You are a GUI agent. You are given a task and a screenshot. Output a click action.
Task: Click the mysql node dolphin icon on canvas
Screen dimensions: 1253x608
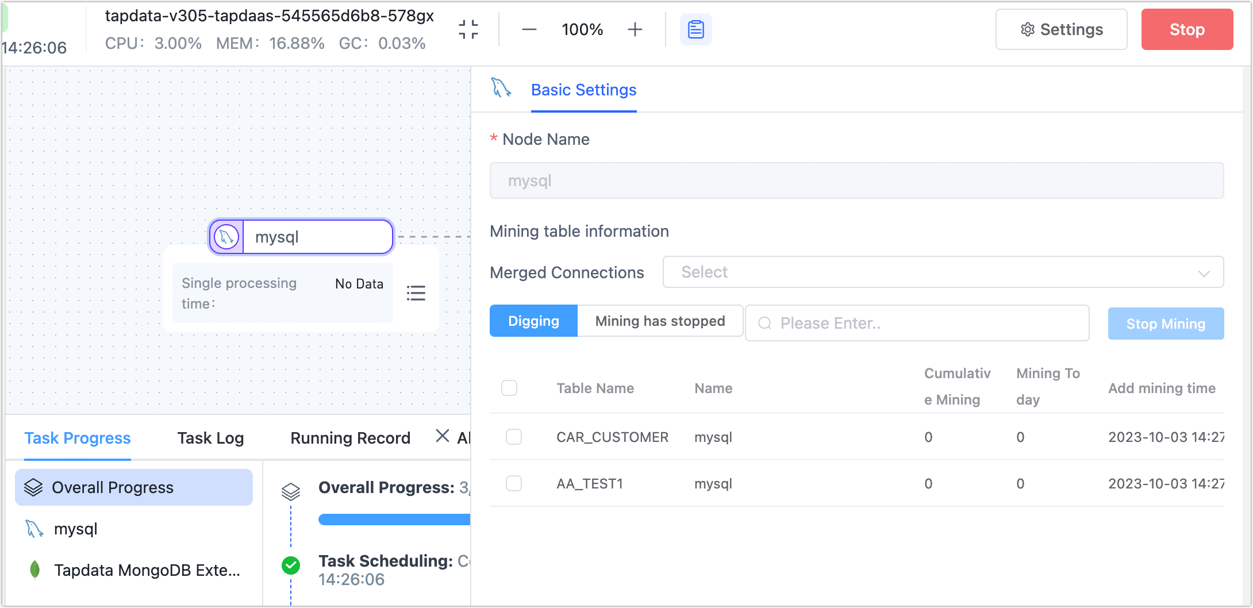226,237
